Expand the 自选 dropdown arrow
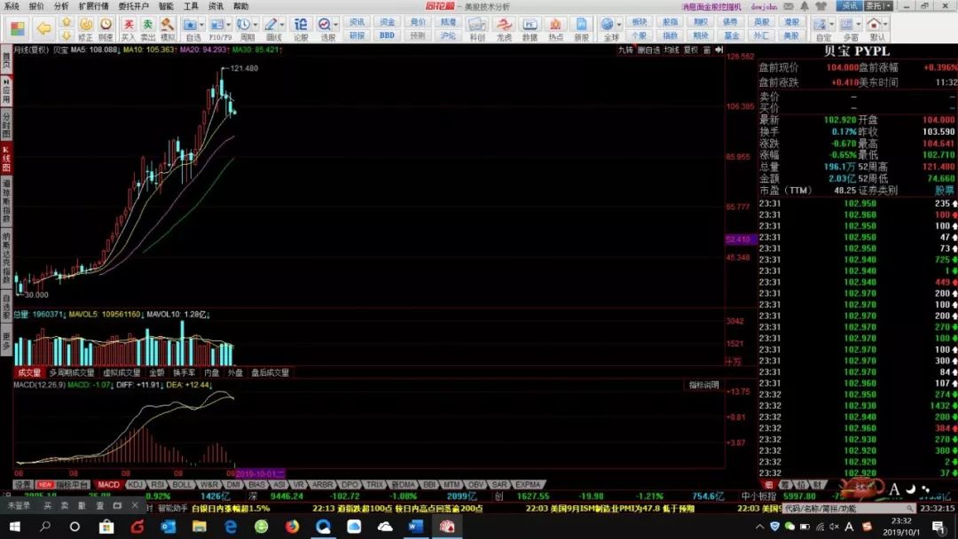 coord(201,25)
